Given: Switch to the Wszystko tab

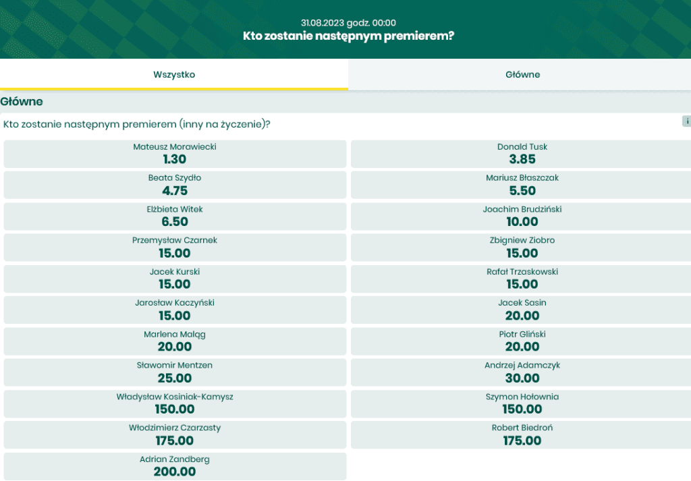Looking at the screenshot, I should click(x=174, y=74).
